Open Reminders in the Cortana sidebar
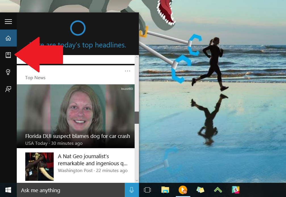Viewport: 286px width, 197px height. point(8,72)
